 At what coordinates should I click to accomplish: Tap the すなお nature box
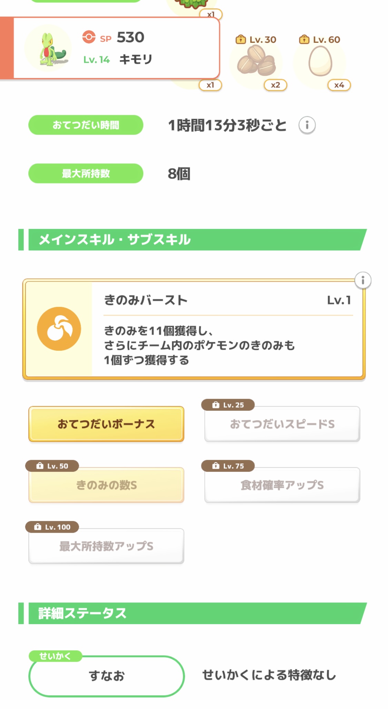(106, 676)
